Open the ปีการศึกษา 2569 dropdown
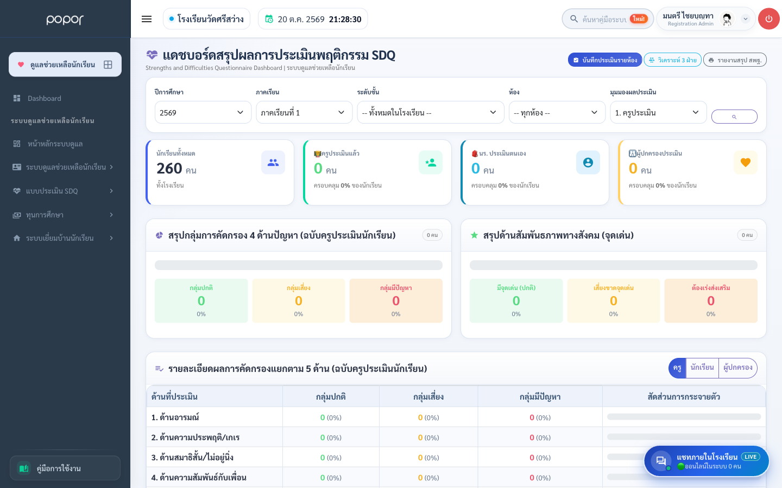Screen dimensions: 782x488 click(x=203, y=112)
